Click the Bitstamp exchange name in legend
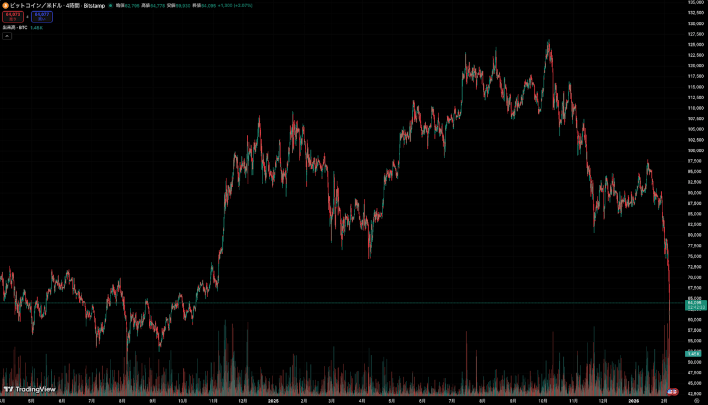The width and height of the screenshot is (708, 405). (93, 5)
